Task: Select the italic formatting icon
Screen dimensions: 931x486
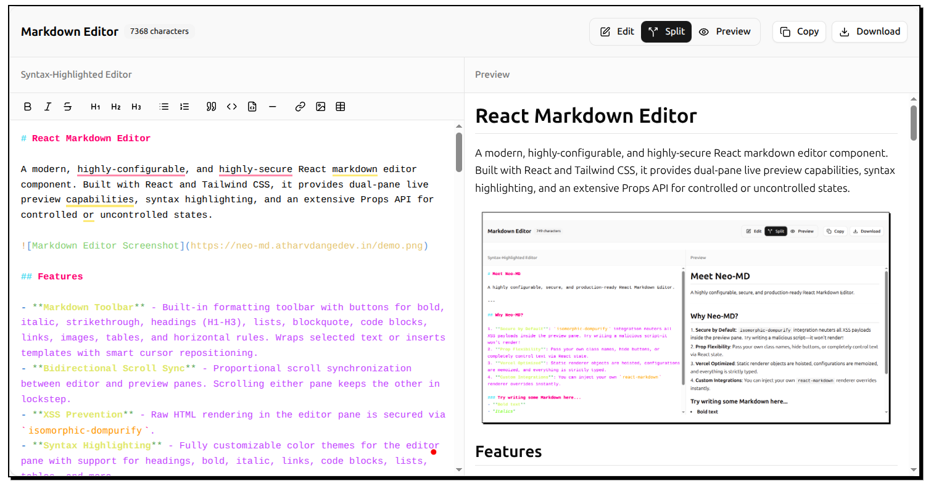Action: coord(48,106)
